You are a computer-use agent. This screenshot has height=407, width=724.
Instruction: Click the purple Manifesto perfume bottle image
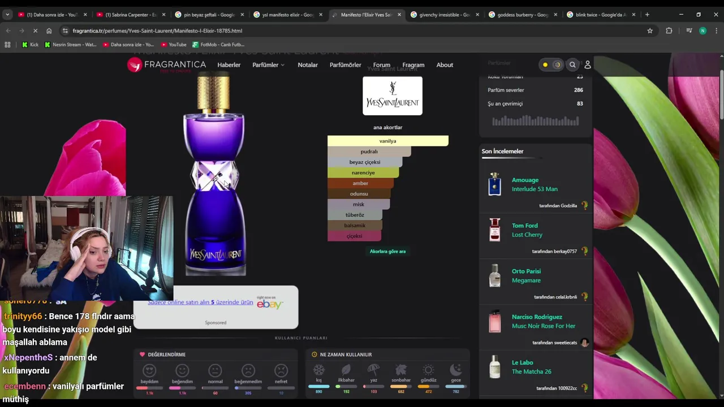tap(214, 174)
